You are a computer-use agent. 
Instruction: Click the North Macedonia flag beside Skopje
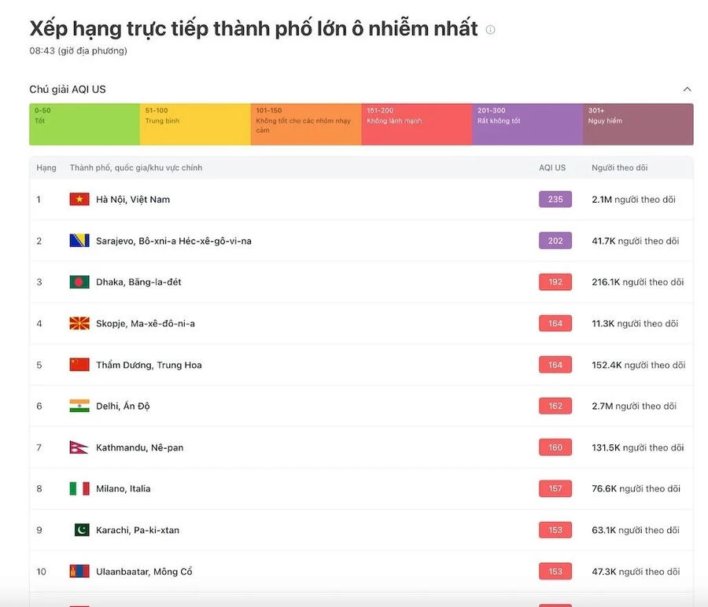tap(79, 323)
